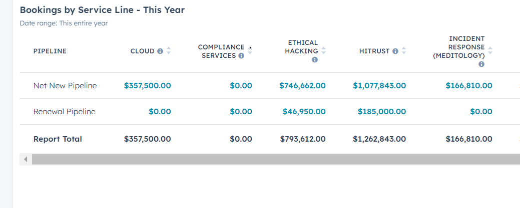Click the HITRUST column info icon
Image resolution: width=520 pixels, height=208 pixels.
(395, 51)
